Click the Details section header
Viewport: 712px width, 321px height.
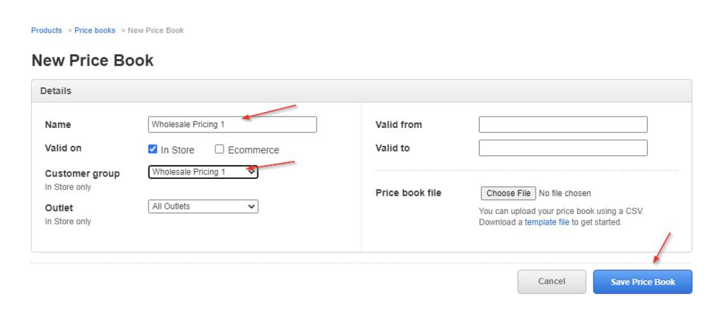[x=56, y=91]
